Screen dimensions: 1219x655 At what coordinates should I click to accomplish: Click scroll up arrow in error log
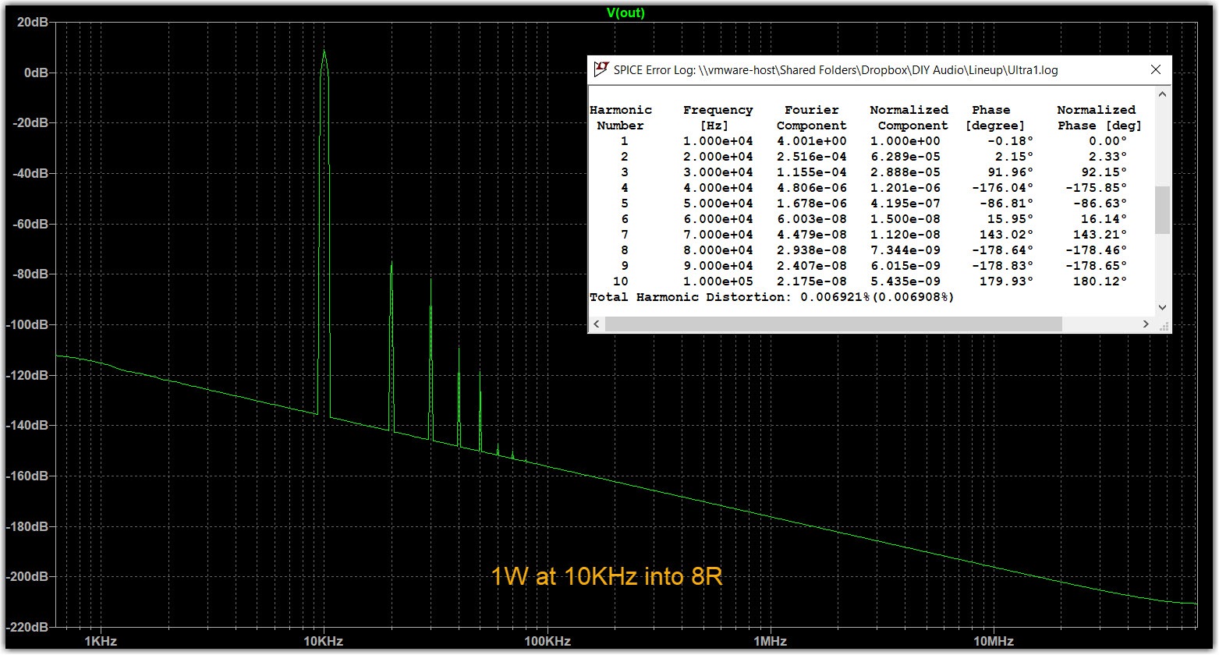click(1162, 94)
